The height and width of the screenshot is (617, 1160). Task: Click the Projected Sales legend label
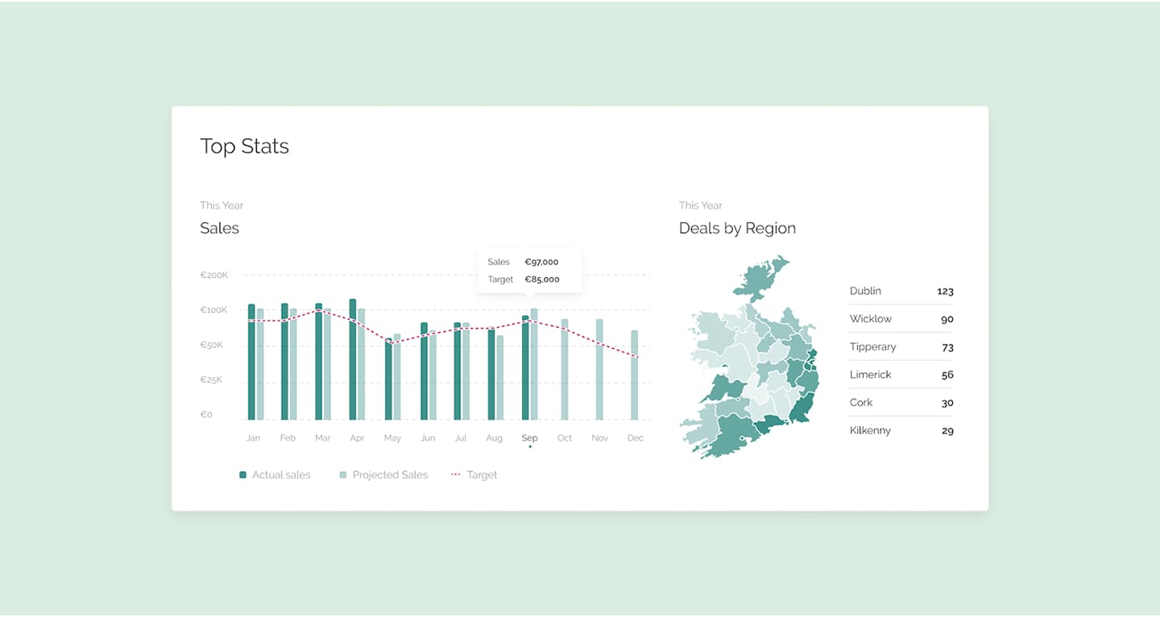point(390,475)
